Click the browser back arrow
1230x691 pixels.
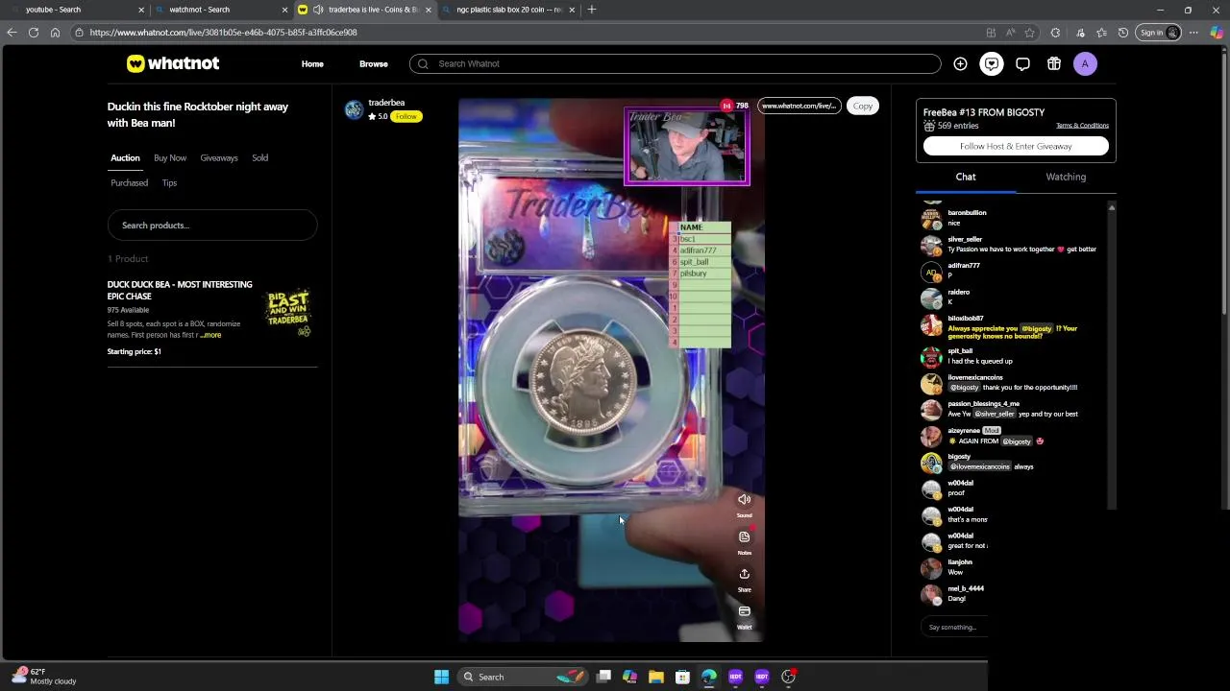[12, 33]
